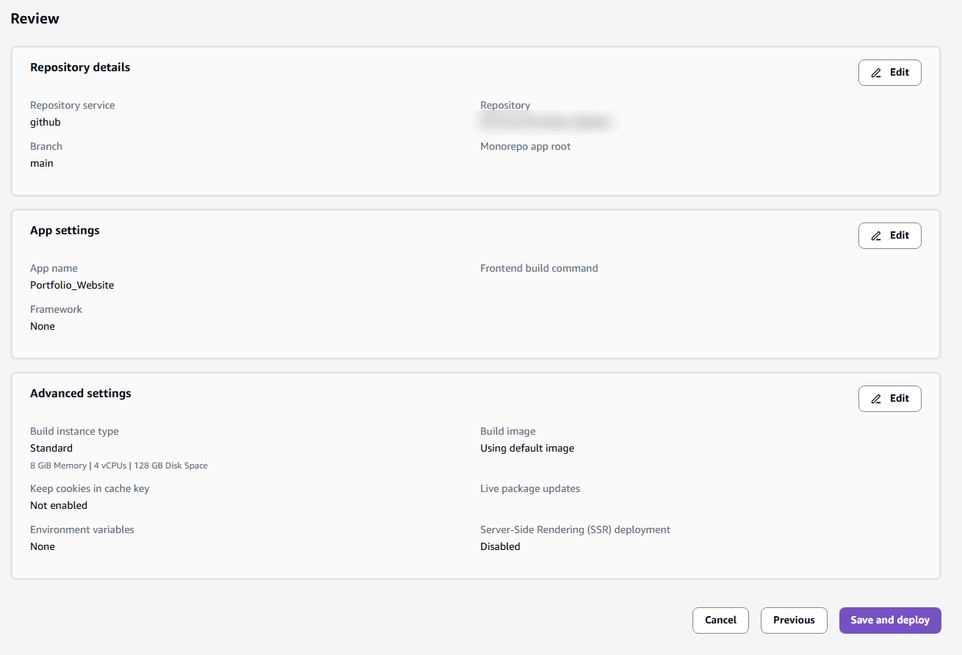Edit the App settings section

click(889, 235)
